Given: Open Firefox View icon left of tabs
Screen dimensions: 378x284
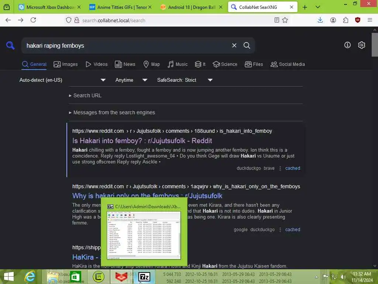Looking at the screenshot, I should pyautogui.click(x=7, y=7).
